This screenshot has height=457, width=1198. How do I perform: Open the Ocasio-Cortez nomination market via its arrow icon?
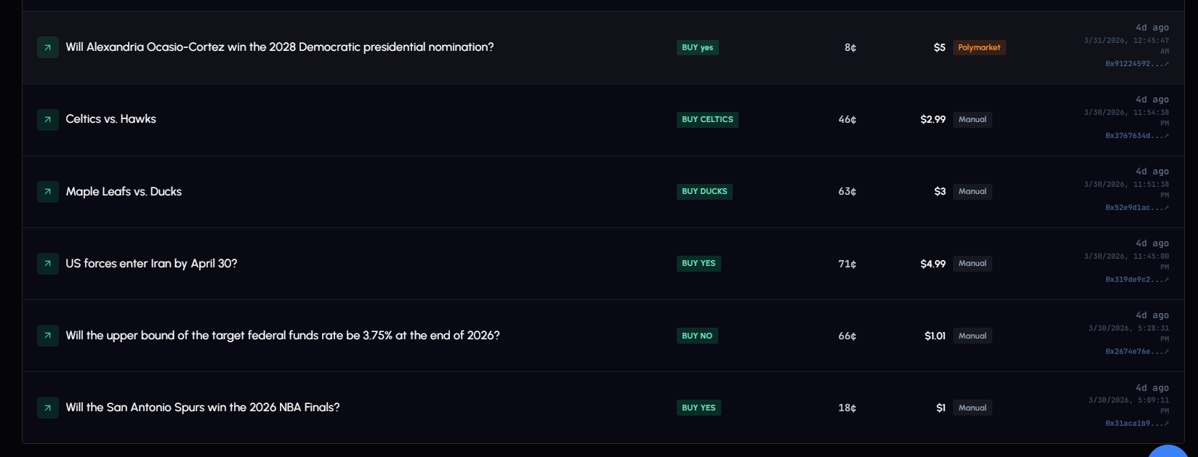(x=47, y=46)
